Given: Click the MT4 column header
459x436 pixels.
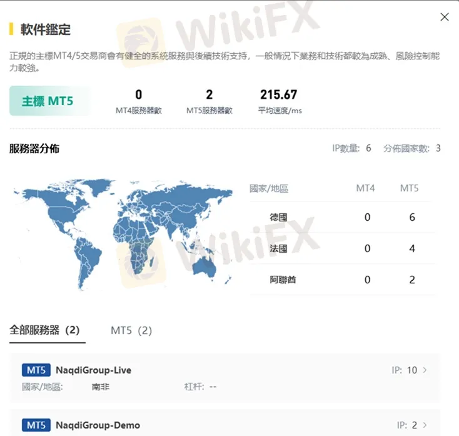Looking at the screenshot, I should (365, 188).
